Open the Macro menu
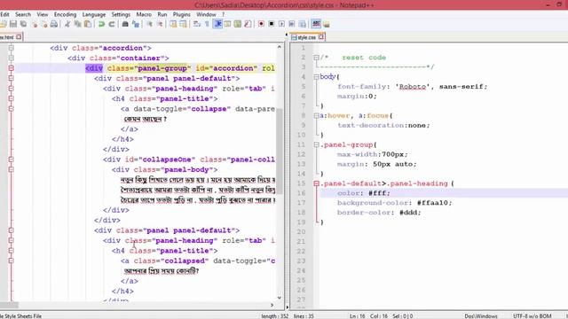 [144, 14]
